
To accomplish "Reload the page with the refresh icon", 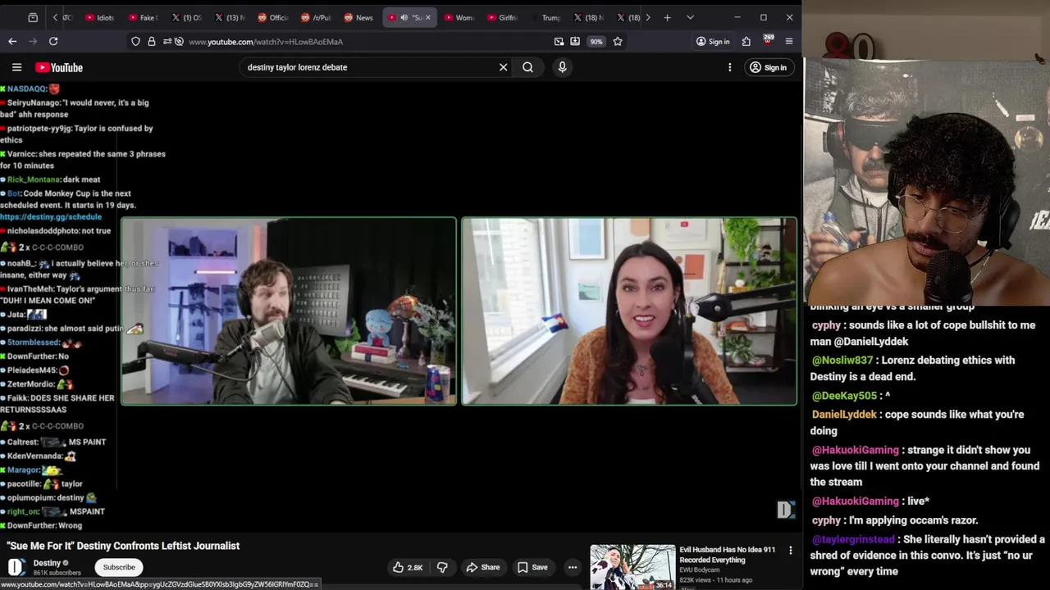I will pyautogui.click(x=53, y=41).
